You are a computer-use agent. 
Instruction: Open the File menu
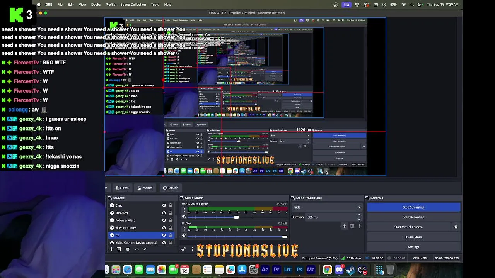coord(60,5)
